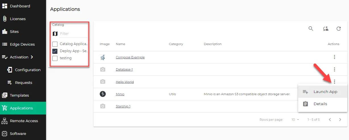The height and width of the screenshot is (140, 349).
Task: Expand the Activation chevron arrow
Action: 32,57
